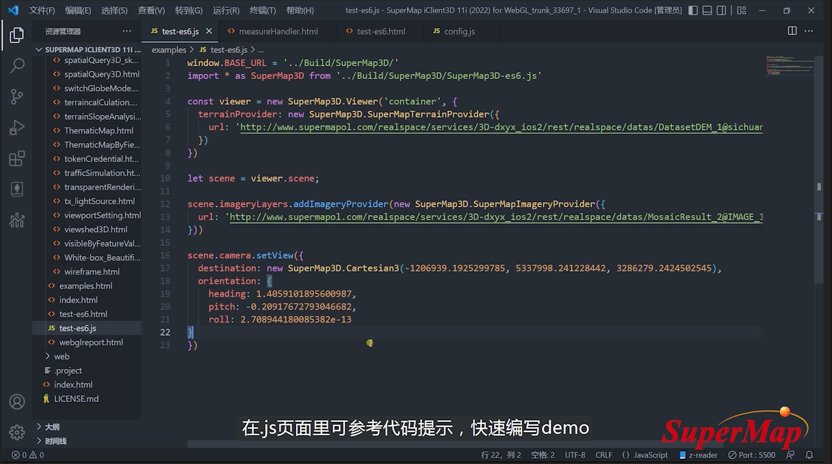Screen dimensions: 832x464
Task: Open examples.html in file tree
Action: point(88,286)
